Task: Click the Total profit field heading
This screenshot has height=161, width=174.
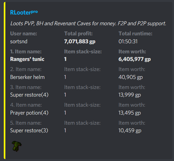Action: 78,33
